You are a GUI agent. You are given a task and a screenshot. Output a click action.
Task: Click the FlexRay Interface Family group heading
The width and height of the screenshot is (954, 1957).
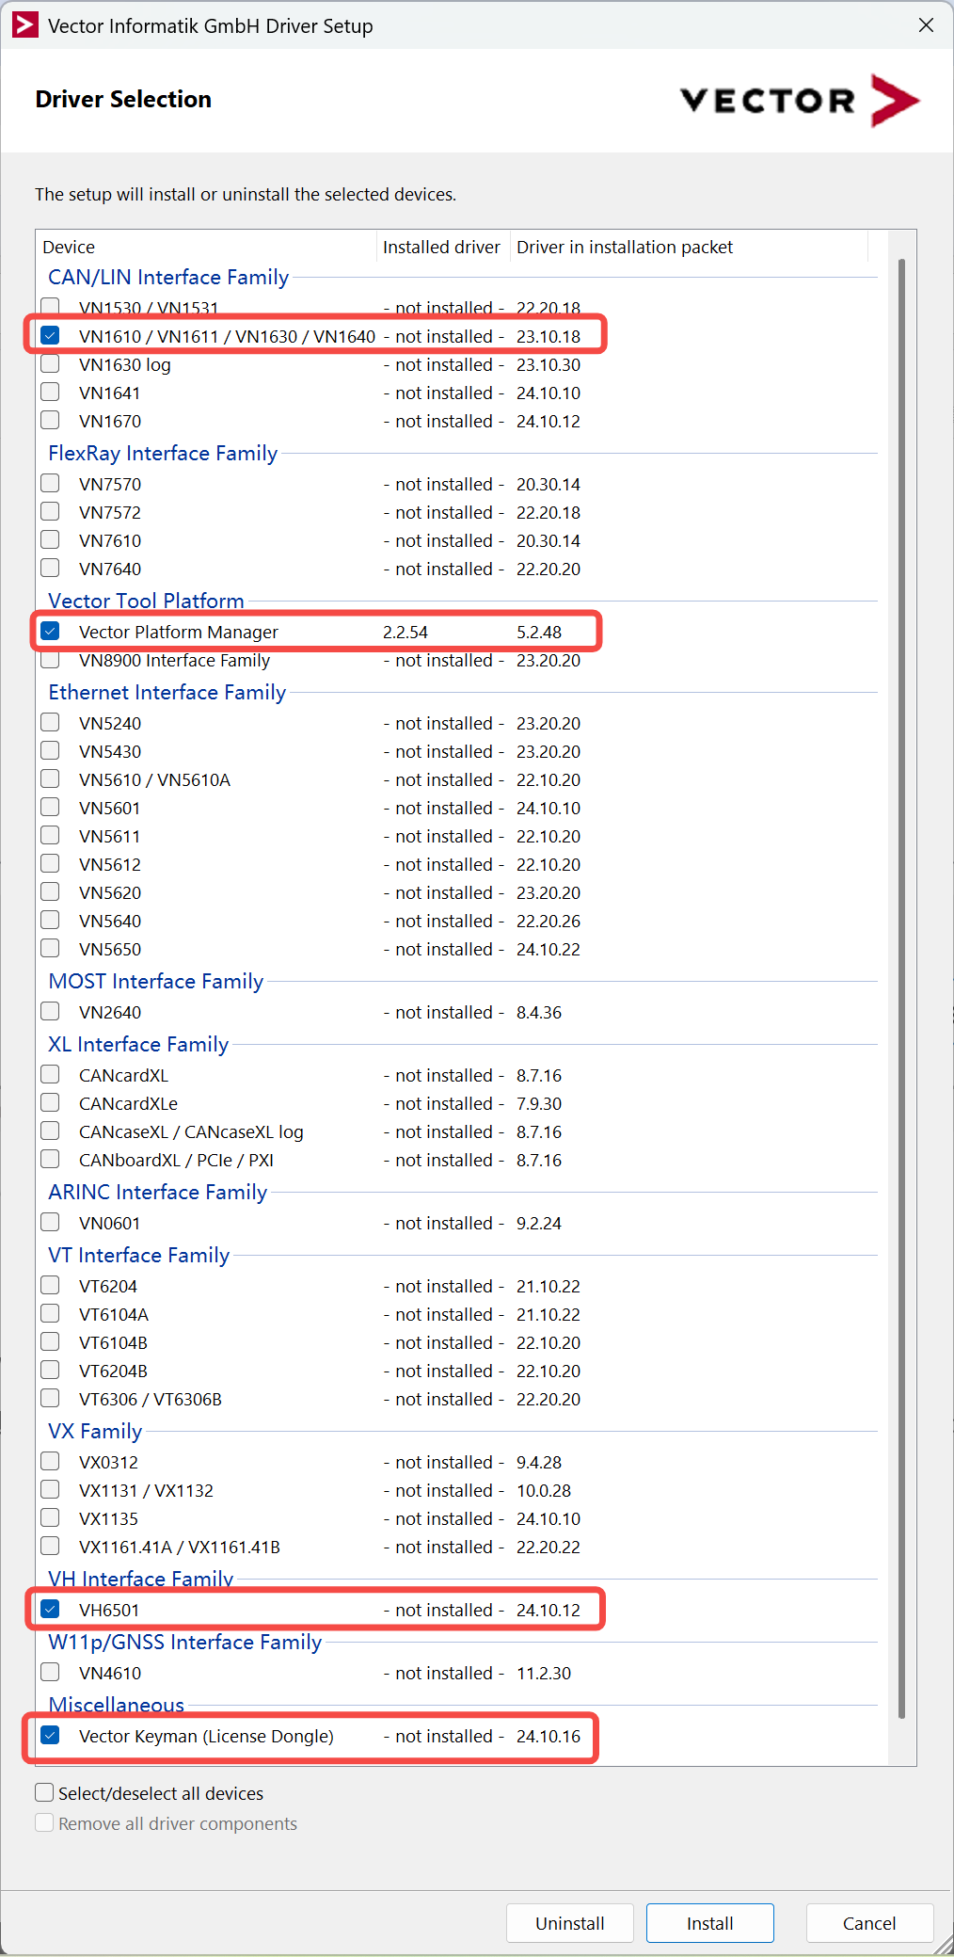(x=163, y=453)
